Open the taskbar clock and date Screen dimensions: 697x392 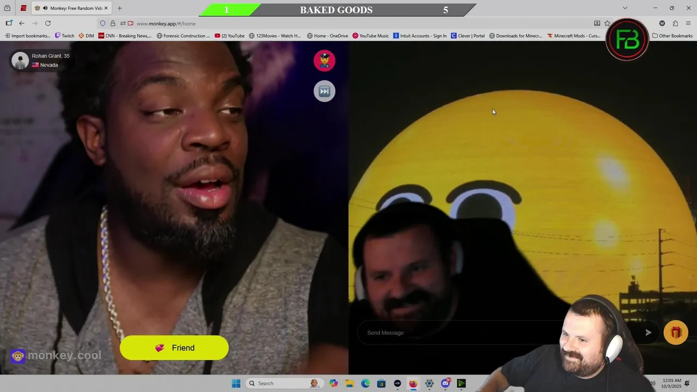pyautogui.click(x=672, y=383)
